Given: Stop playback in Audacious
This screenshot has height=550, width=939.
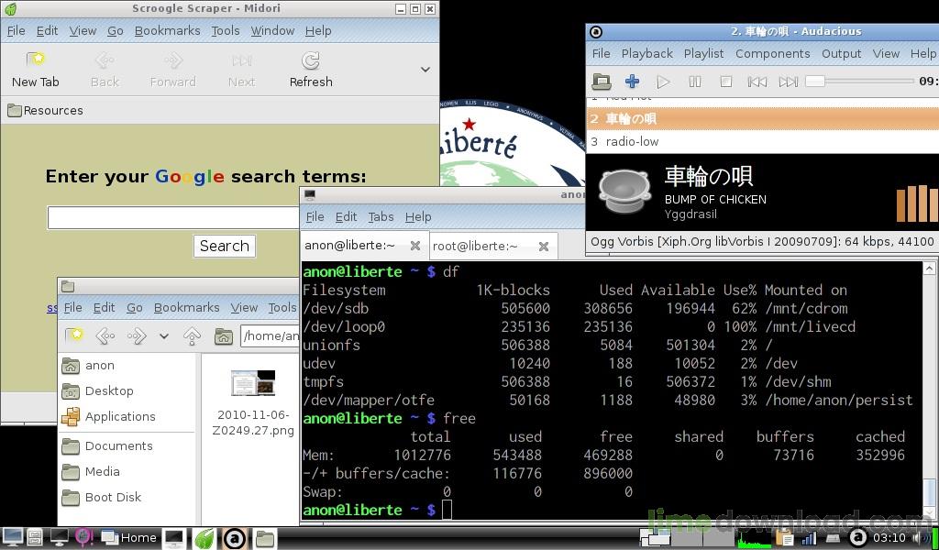Looking at the screenshot, I should click(x=725, y=82).
